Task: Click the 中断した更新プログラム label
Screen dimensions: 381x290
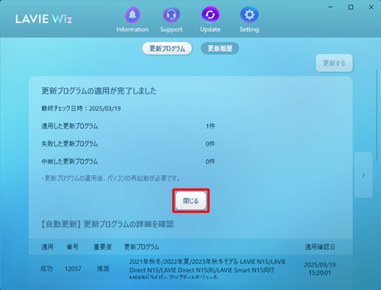Action: pos(69,161)
